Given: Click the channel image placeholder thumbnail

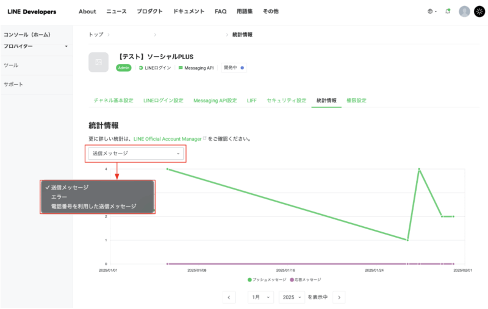Looking at the screenshot, I should 98,62.
